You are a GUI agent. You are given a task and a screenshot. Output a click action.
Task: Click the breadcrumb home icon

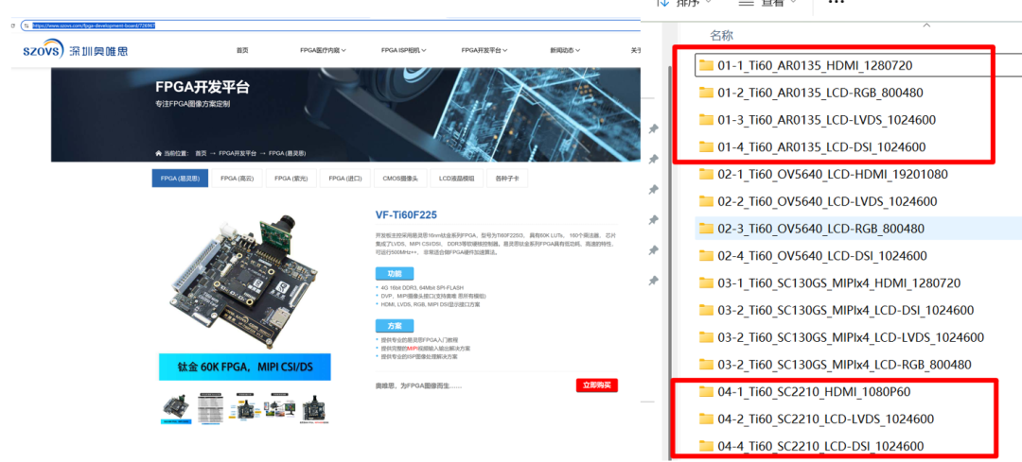(x=158, y=154)
